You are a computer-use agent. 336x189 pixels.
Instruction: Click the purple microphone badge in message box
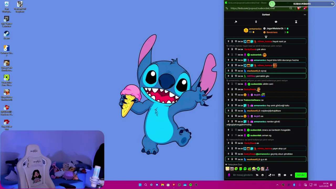[x=229, y=175]
